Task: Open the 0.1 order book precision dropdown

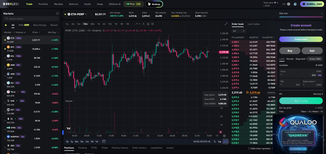Action: 239,31
